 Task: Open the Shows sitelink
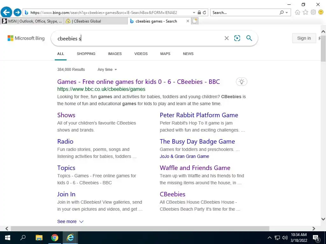[66, 115]
